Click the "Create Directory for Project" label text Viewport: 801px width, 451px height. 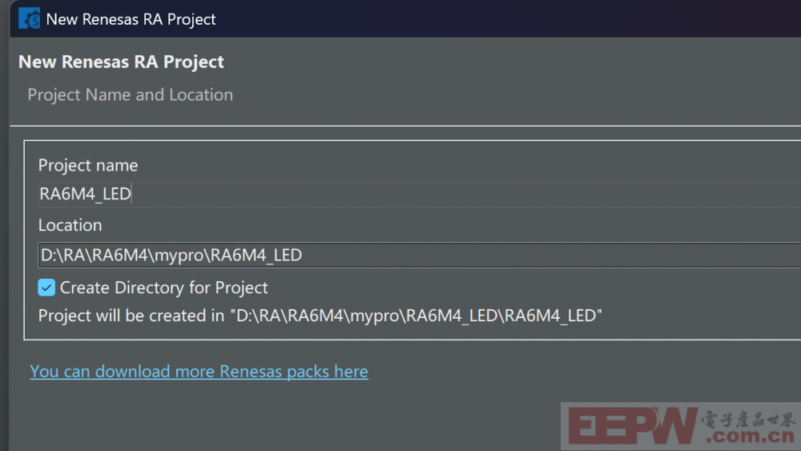pos(163,288)
